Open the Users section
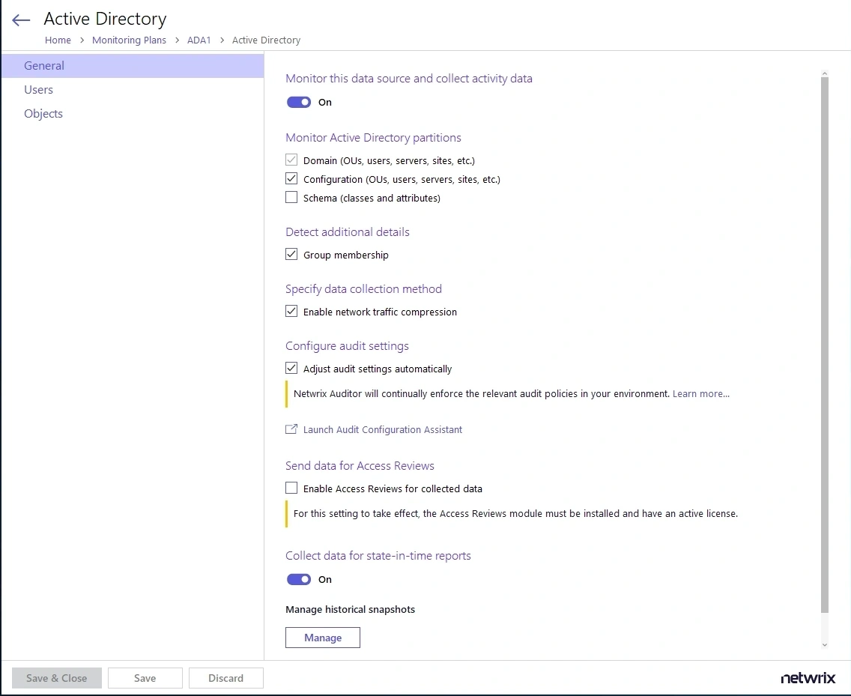851x696 pixels. pyautogui.click(x=39, y=90)
